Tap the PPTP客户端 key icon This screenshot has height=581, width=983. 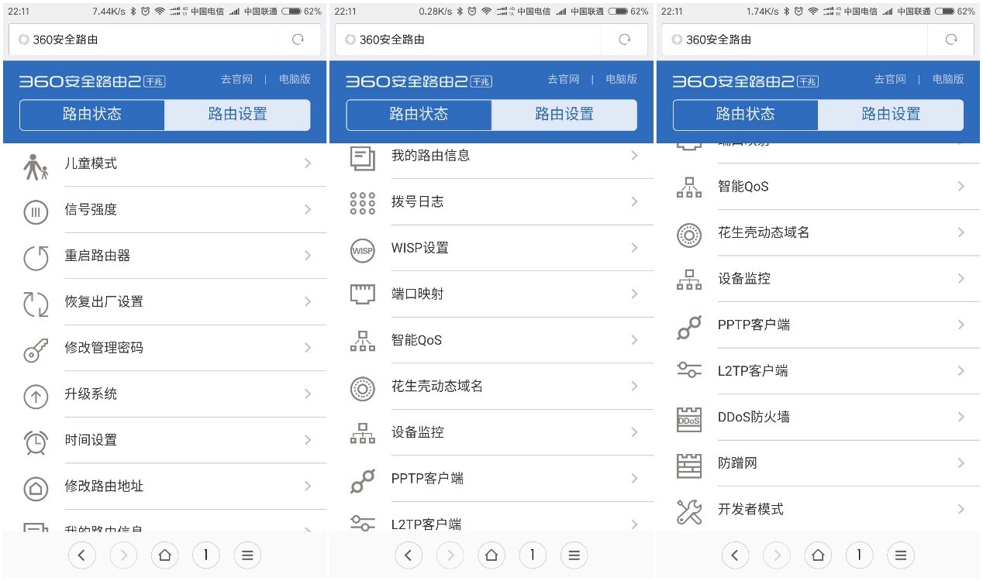[x=362, y=479]
